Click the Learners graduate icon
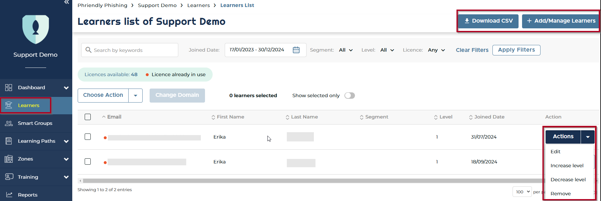This screenshot has height=201, width=601. [x=9, y=105]
